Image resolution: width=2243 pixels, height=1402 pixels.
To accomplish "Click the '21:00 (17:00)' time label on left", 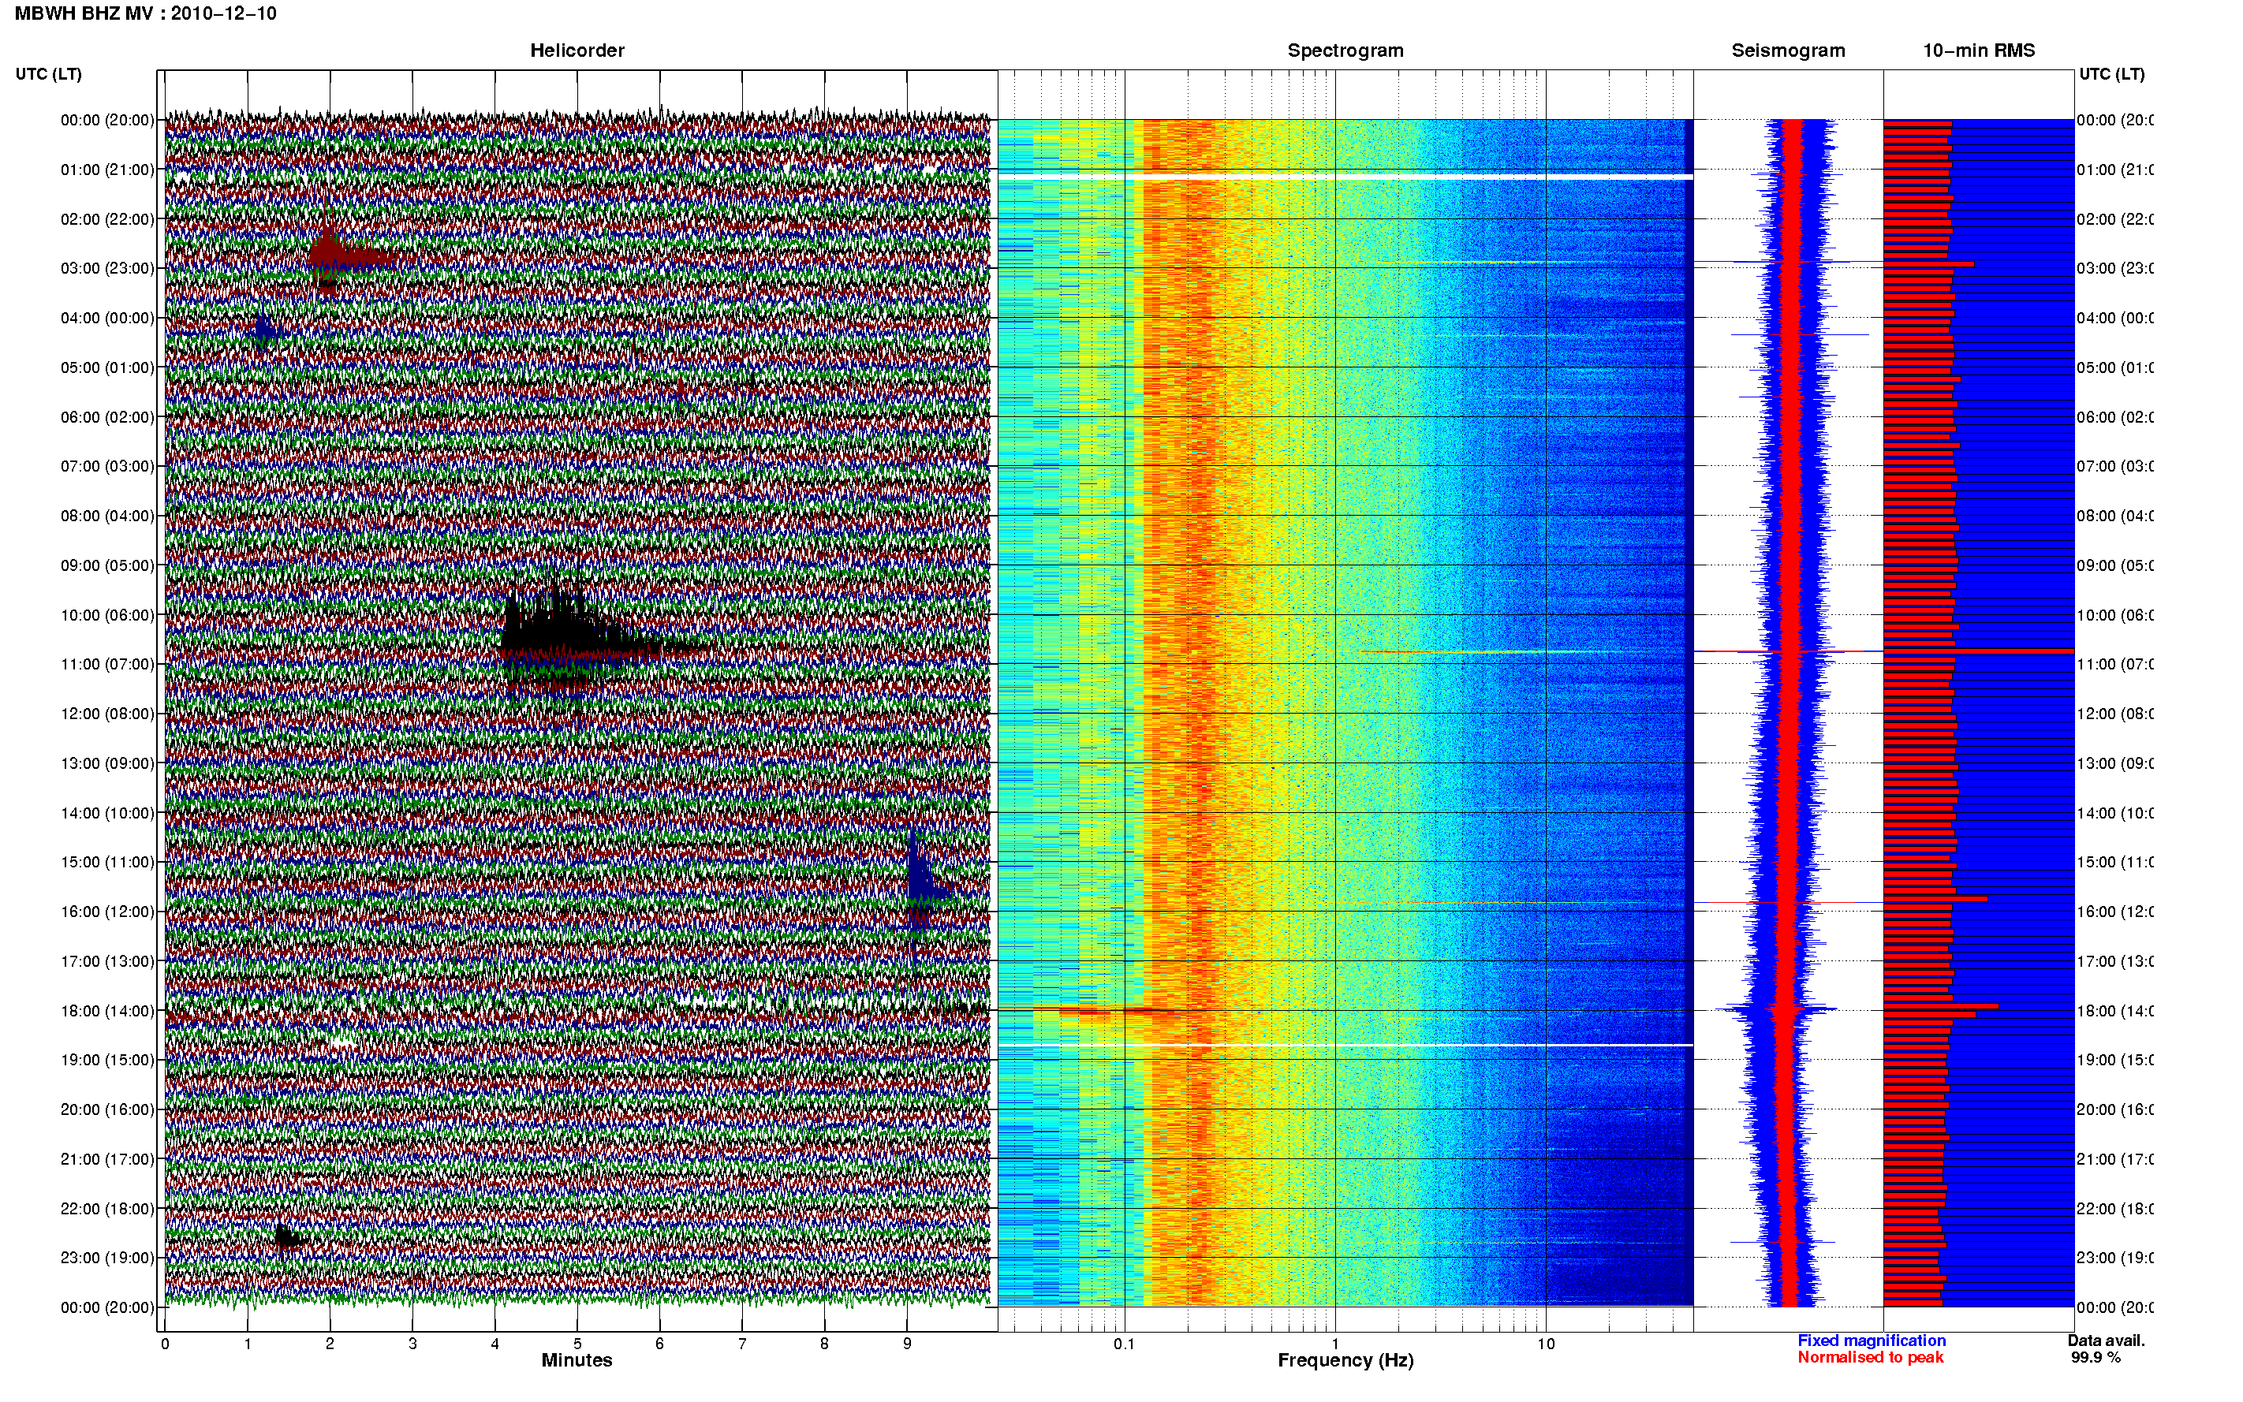I will 107,1159.
